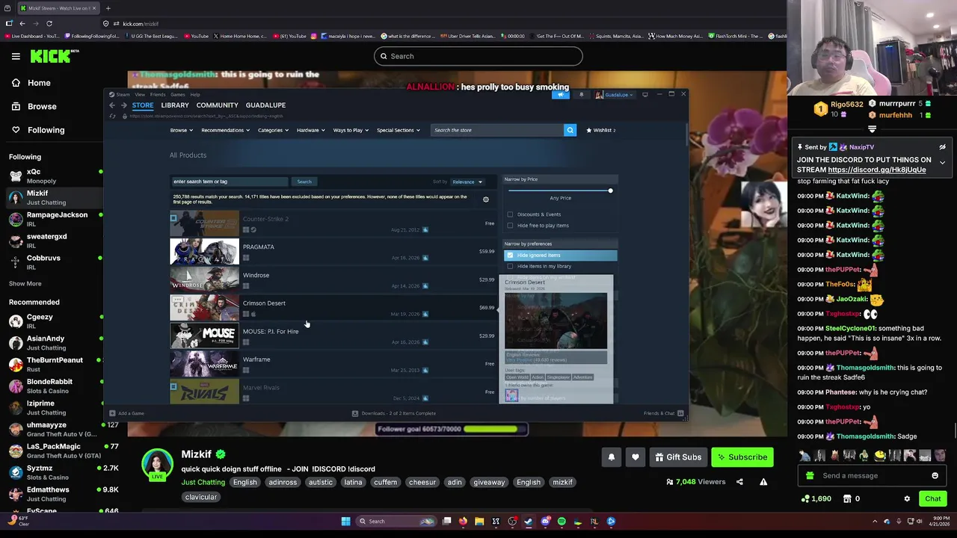Open GUADALUPE profile tab in Steam
The width and height of the screenshot is (957, 538).
265,105
